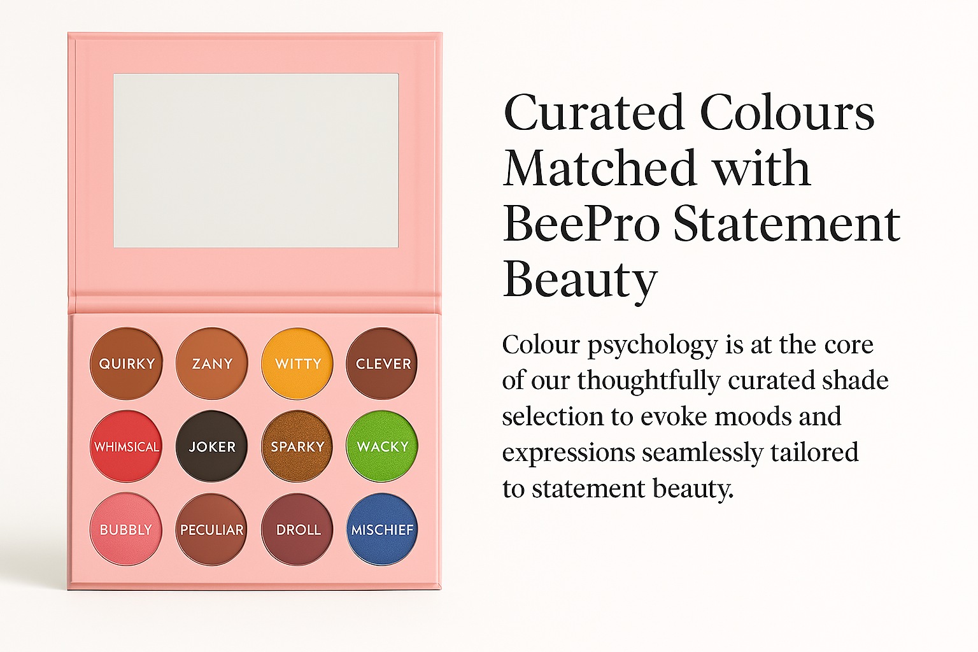Viewport: 978px width, 652px height.
Task: Click the "Curated Colours" headline line
Action: [x=689, y=113]
